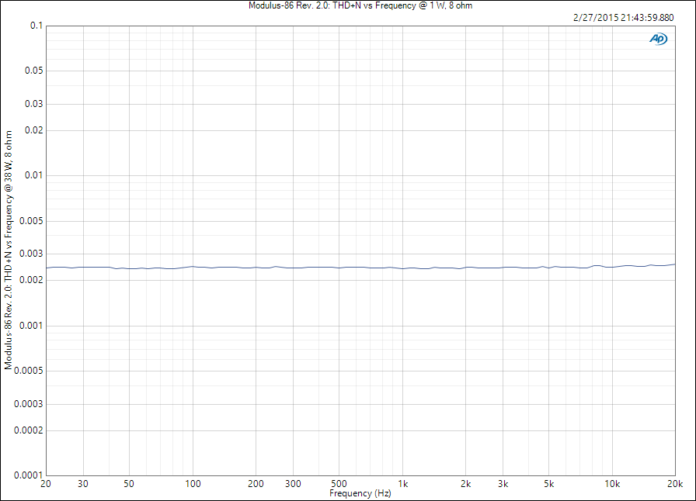The width and height of the screenshot is (696, 501).
Task: Click the y-axis value '0.1'
Action: tap(37, 26)
